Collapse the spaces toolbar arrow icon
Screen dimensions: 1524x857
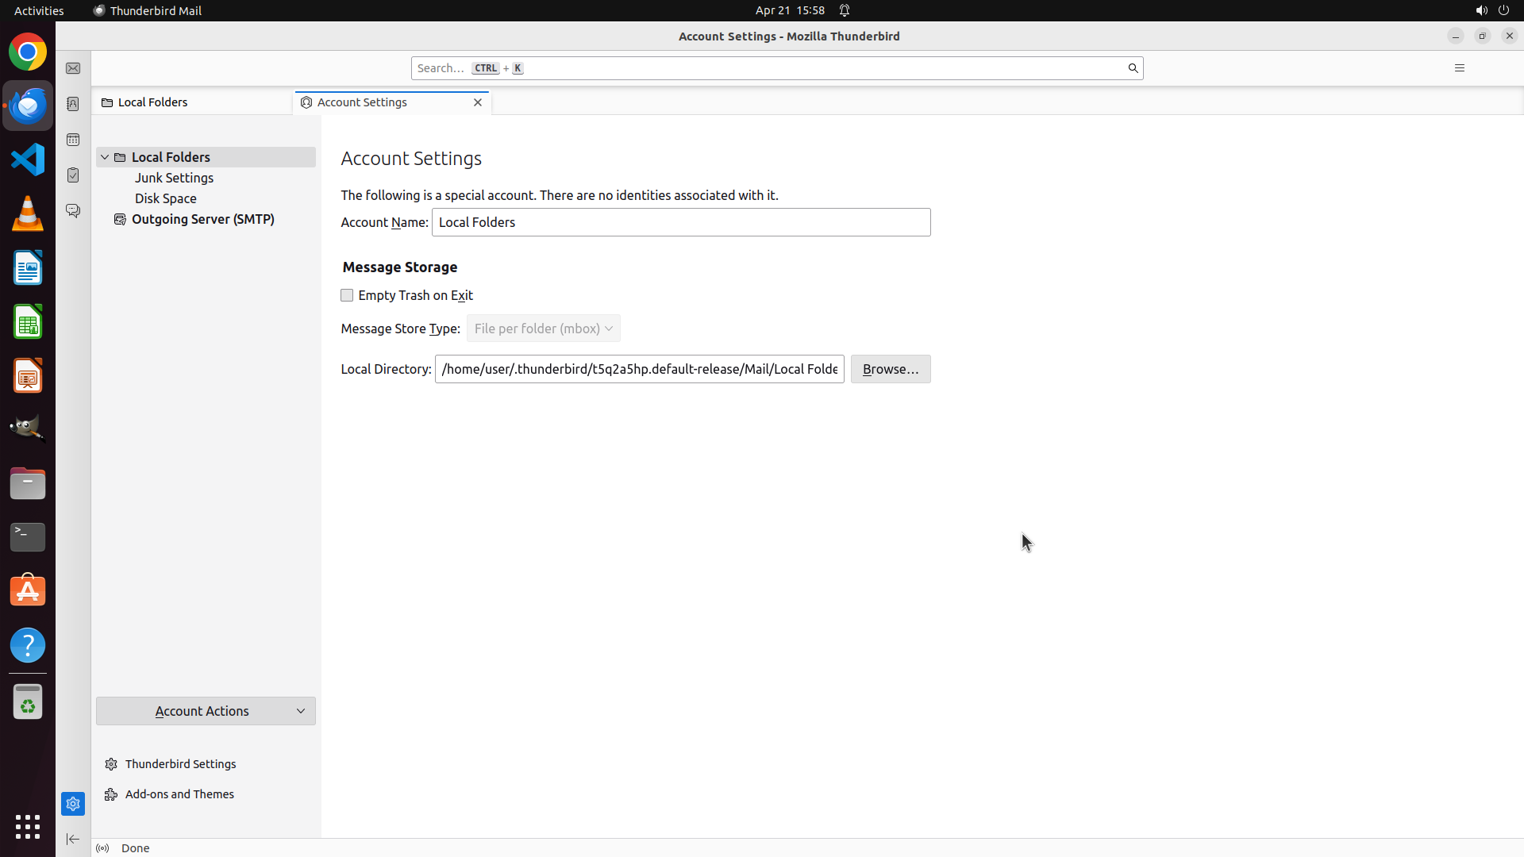[x=73, y=839]
